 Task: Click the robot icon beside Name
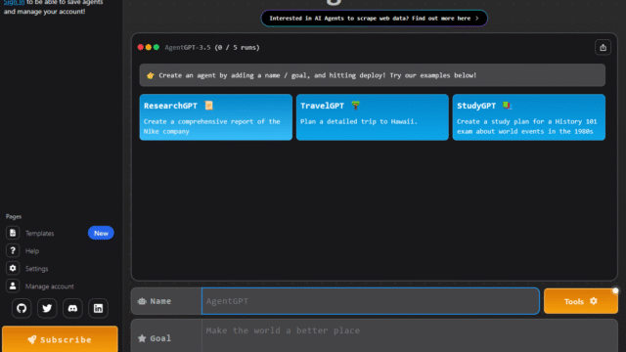click(142, 301)
